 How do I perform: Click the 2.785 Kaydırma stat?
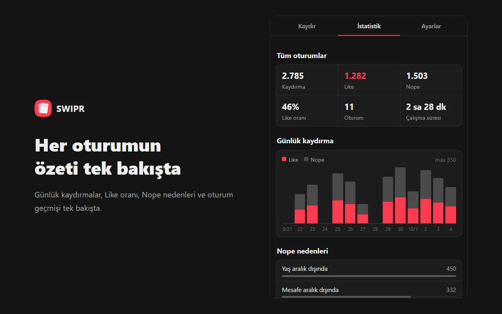pos(307,80)
